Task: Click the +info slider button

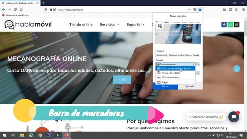Action: (122, 80)
